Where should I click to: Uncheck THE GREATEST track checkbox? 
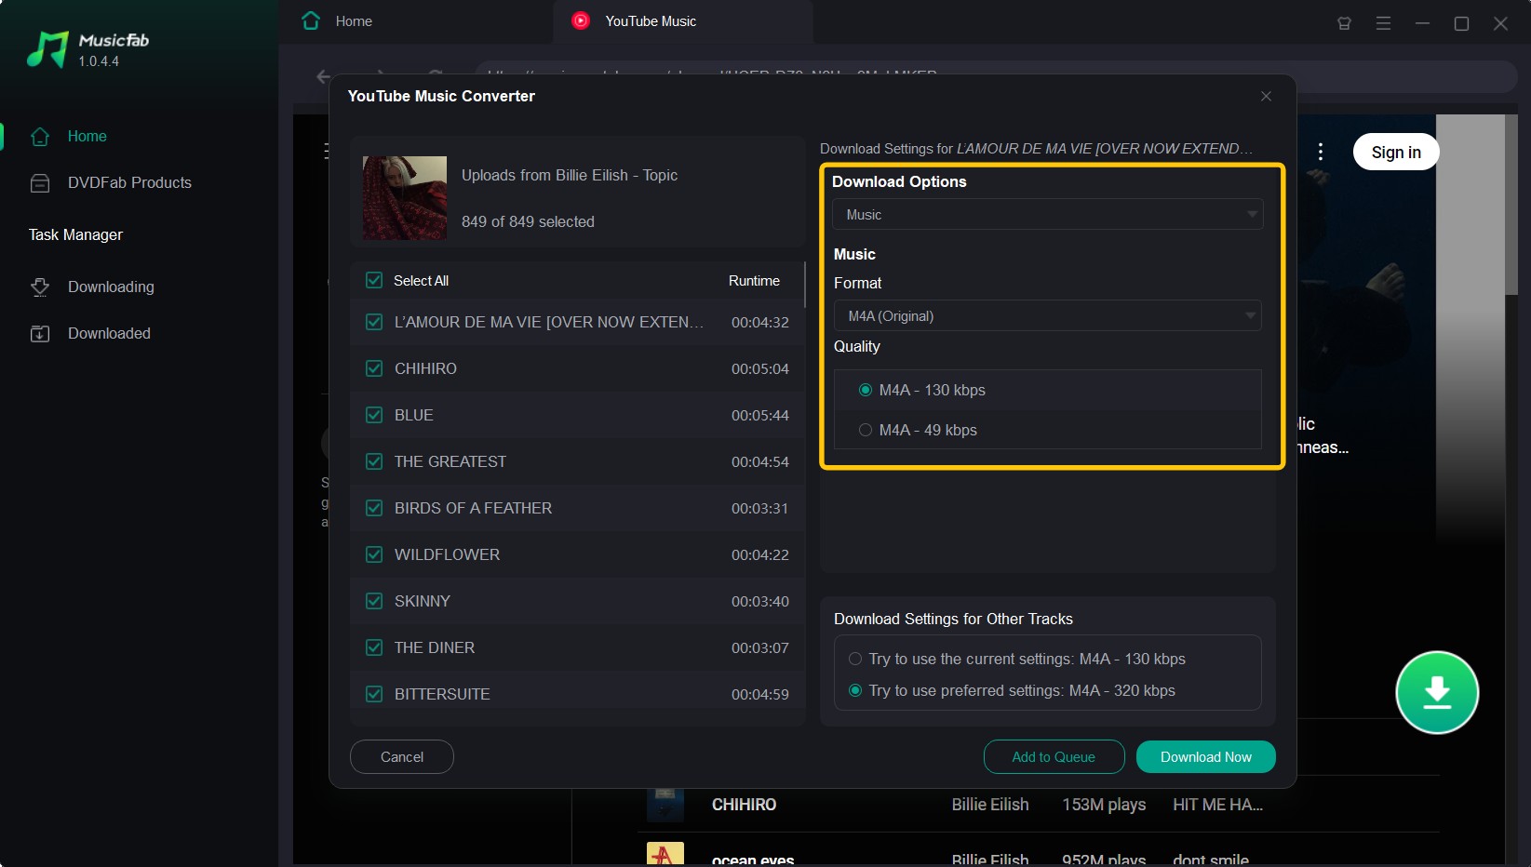[x=374, y=461]
